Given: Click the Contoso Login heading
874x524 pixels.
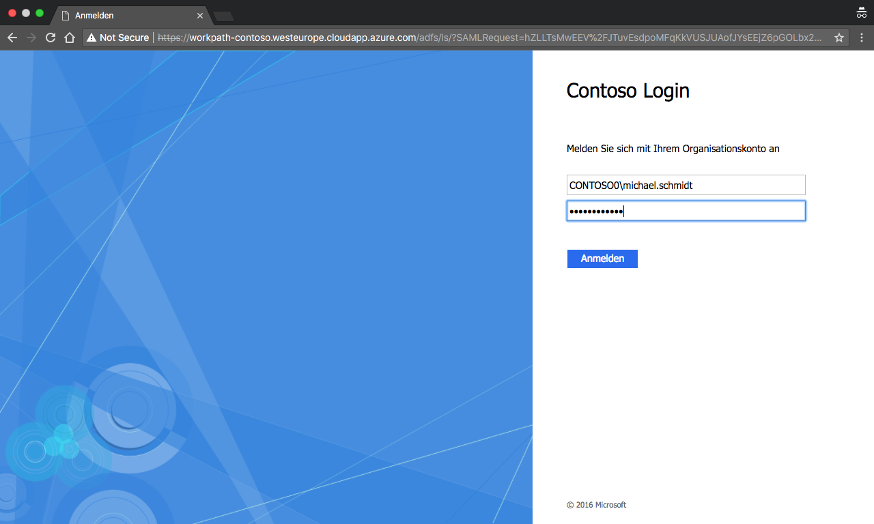Looking at the screenshot, I should (628, 91).
